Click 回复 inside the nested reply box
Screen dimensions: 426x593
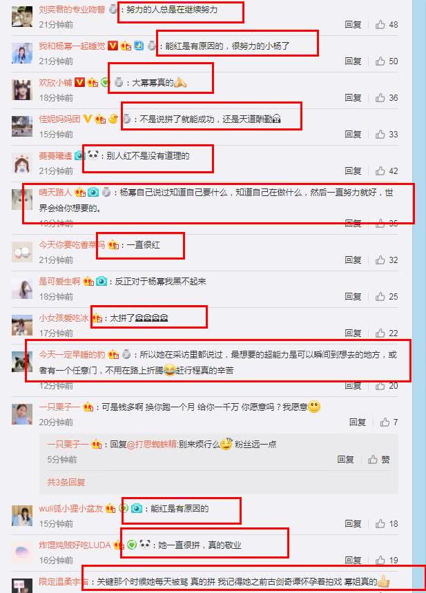point(345,460)
